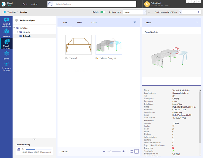203x158 pixels.
Task: Reverse sort order with arrow icon
Action: (x=149, y=12)
